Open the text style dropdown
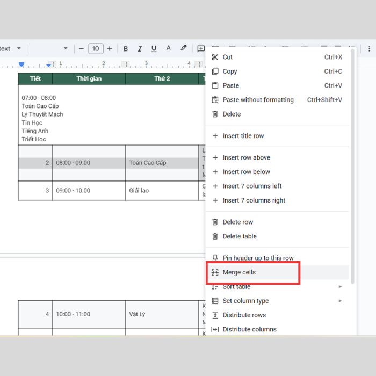Image resolution: width=376 pixels, height=376 pixels. pos(19,48)
